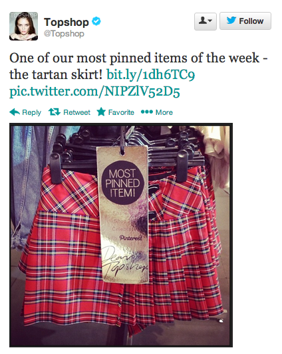This screenshot has width=282, height=354.
Task: Click the Retweet arrows icon
Action: point(55,112)
